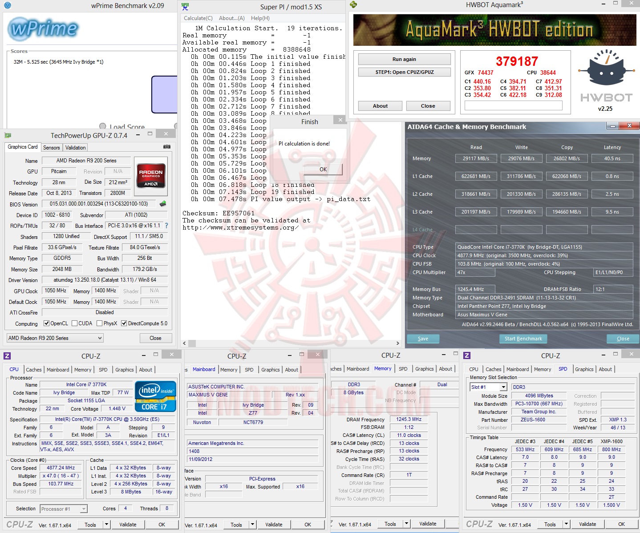The height and width of the screenshot is (533, 640).
Task: Click the Memory Read value 29117 MB/s
Action: tap(476, 158)
